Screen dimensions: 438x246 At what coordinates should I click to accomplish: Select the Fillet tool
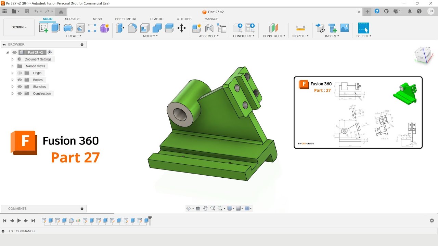(x=132, y=28)
